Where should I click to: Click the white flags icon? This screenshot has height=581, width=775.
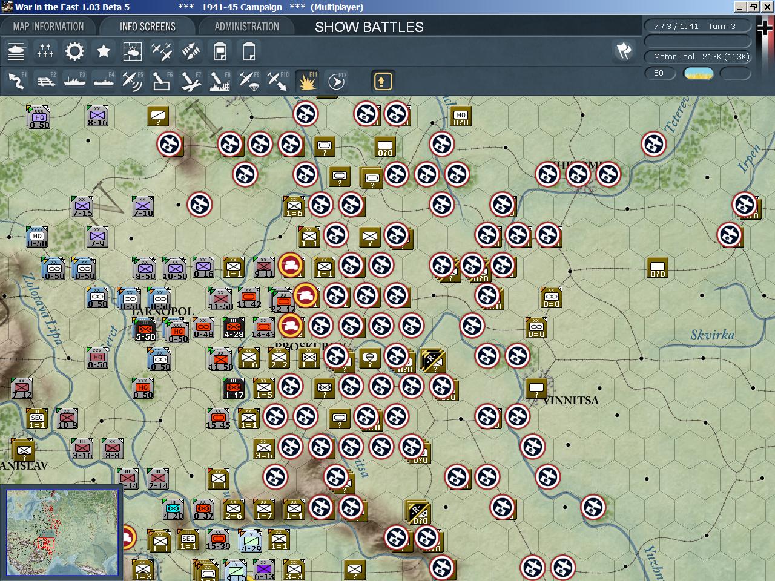pos(624,51)
